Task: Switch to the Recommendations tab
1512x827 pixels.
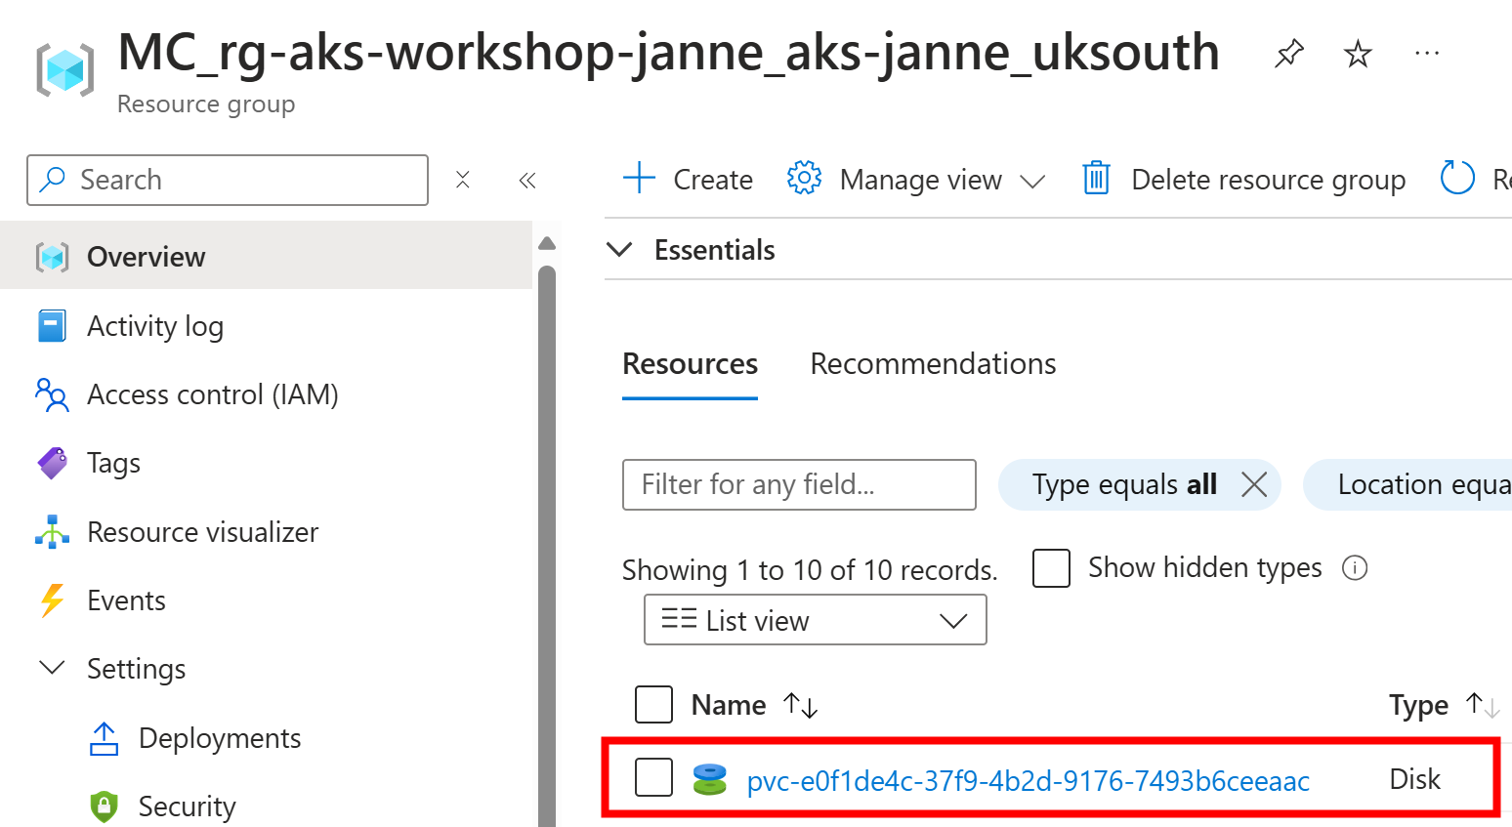Action: coord(933,364)
